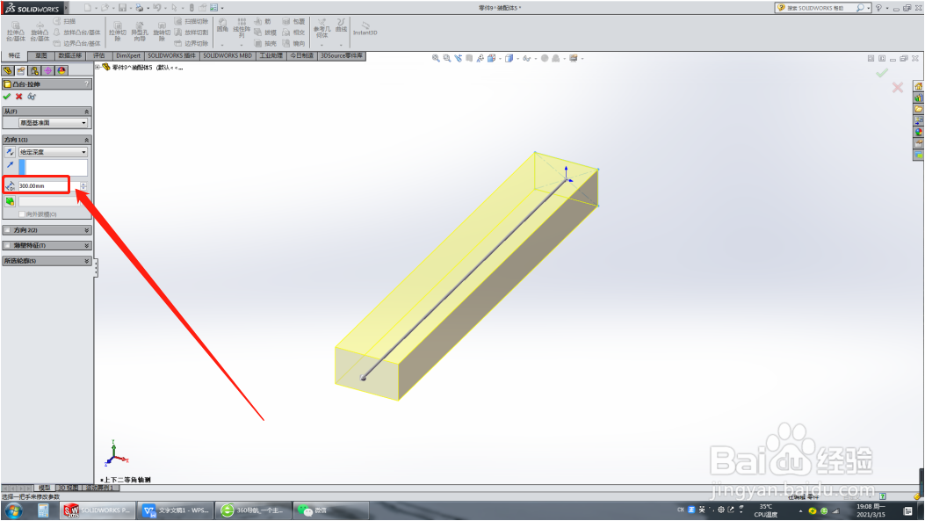The height and width of the screenshot is (521, 925).
Task: Click the Undo icon in top toolbar
Action: coord(157,8)
